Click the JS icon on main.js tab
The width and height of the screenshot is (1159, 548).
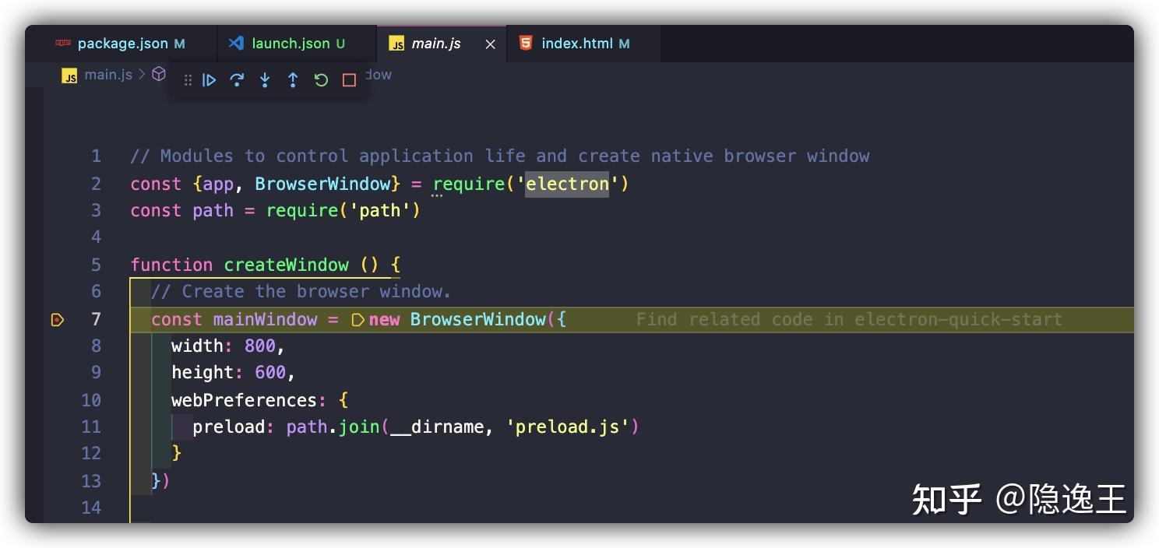pyautogui.click(x=396, y=44)
